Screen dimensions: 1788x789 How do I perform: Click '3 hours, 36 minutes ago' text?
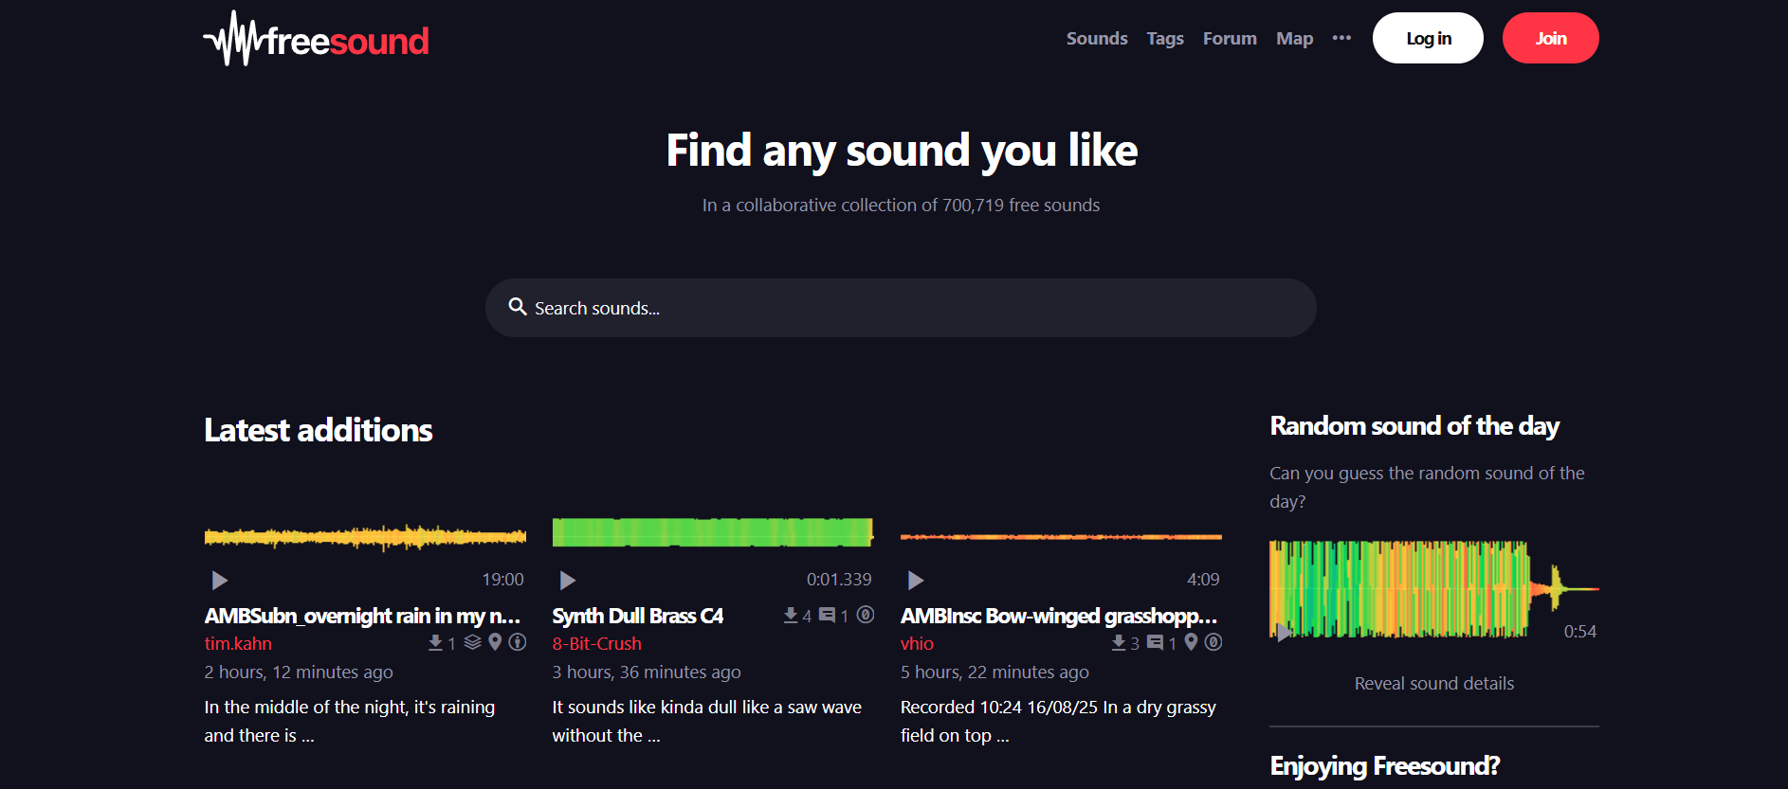pos(647,672)
